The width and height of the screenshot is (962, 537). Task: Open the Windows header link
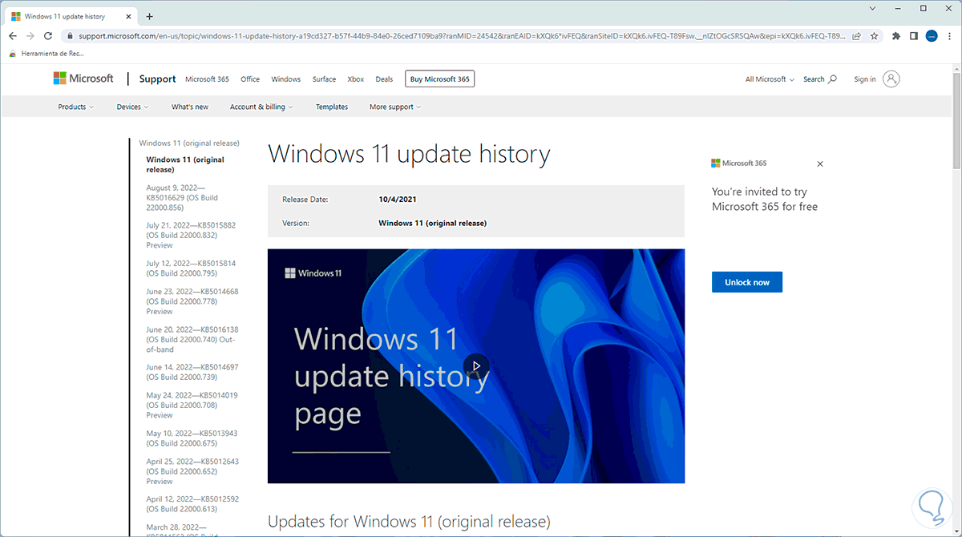(286, 79)
